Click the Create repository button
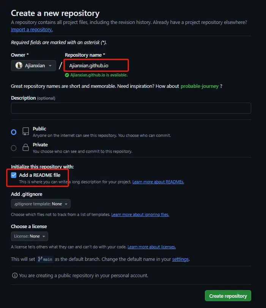266x308 pixels. (x=228, y=296)
